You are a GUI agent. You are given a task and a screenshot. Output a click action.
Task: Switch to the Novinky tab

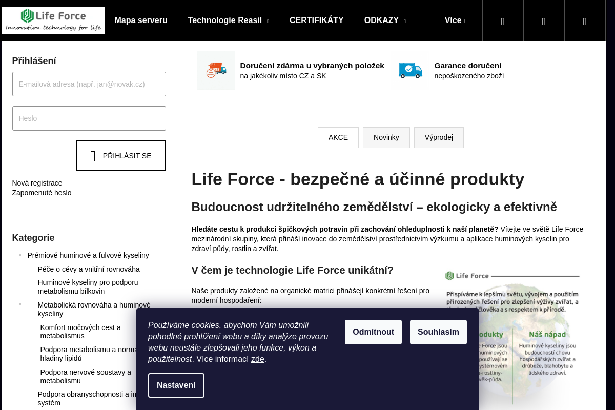coord(386,137)
